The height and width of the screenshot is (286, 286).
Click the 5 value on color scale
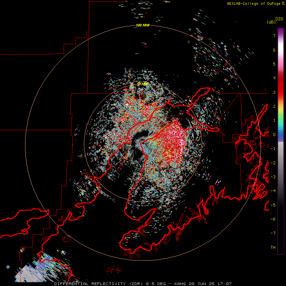point(274,64)
